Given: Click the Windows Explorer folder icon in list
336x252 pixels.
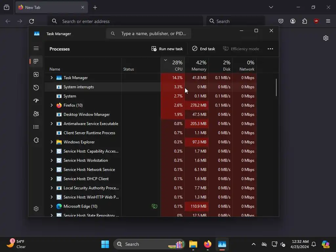Looking at the screenshot, I should click(59, 142).
